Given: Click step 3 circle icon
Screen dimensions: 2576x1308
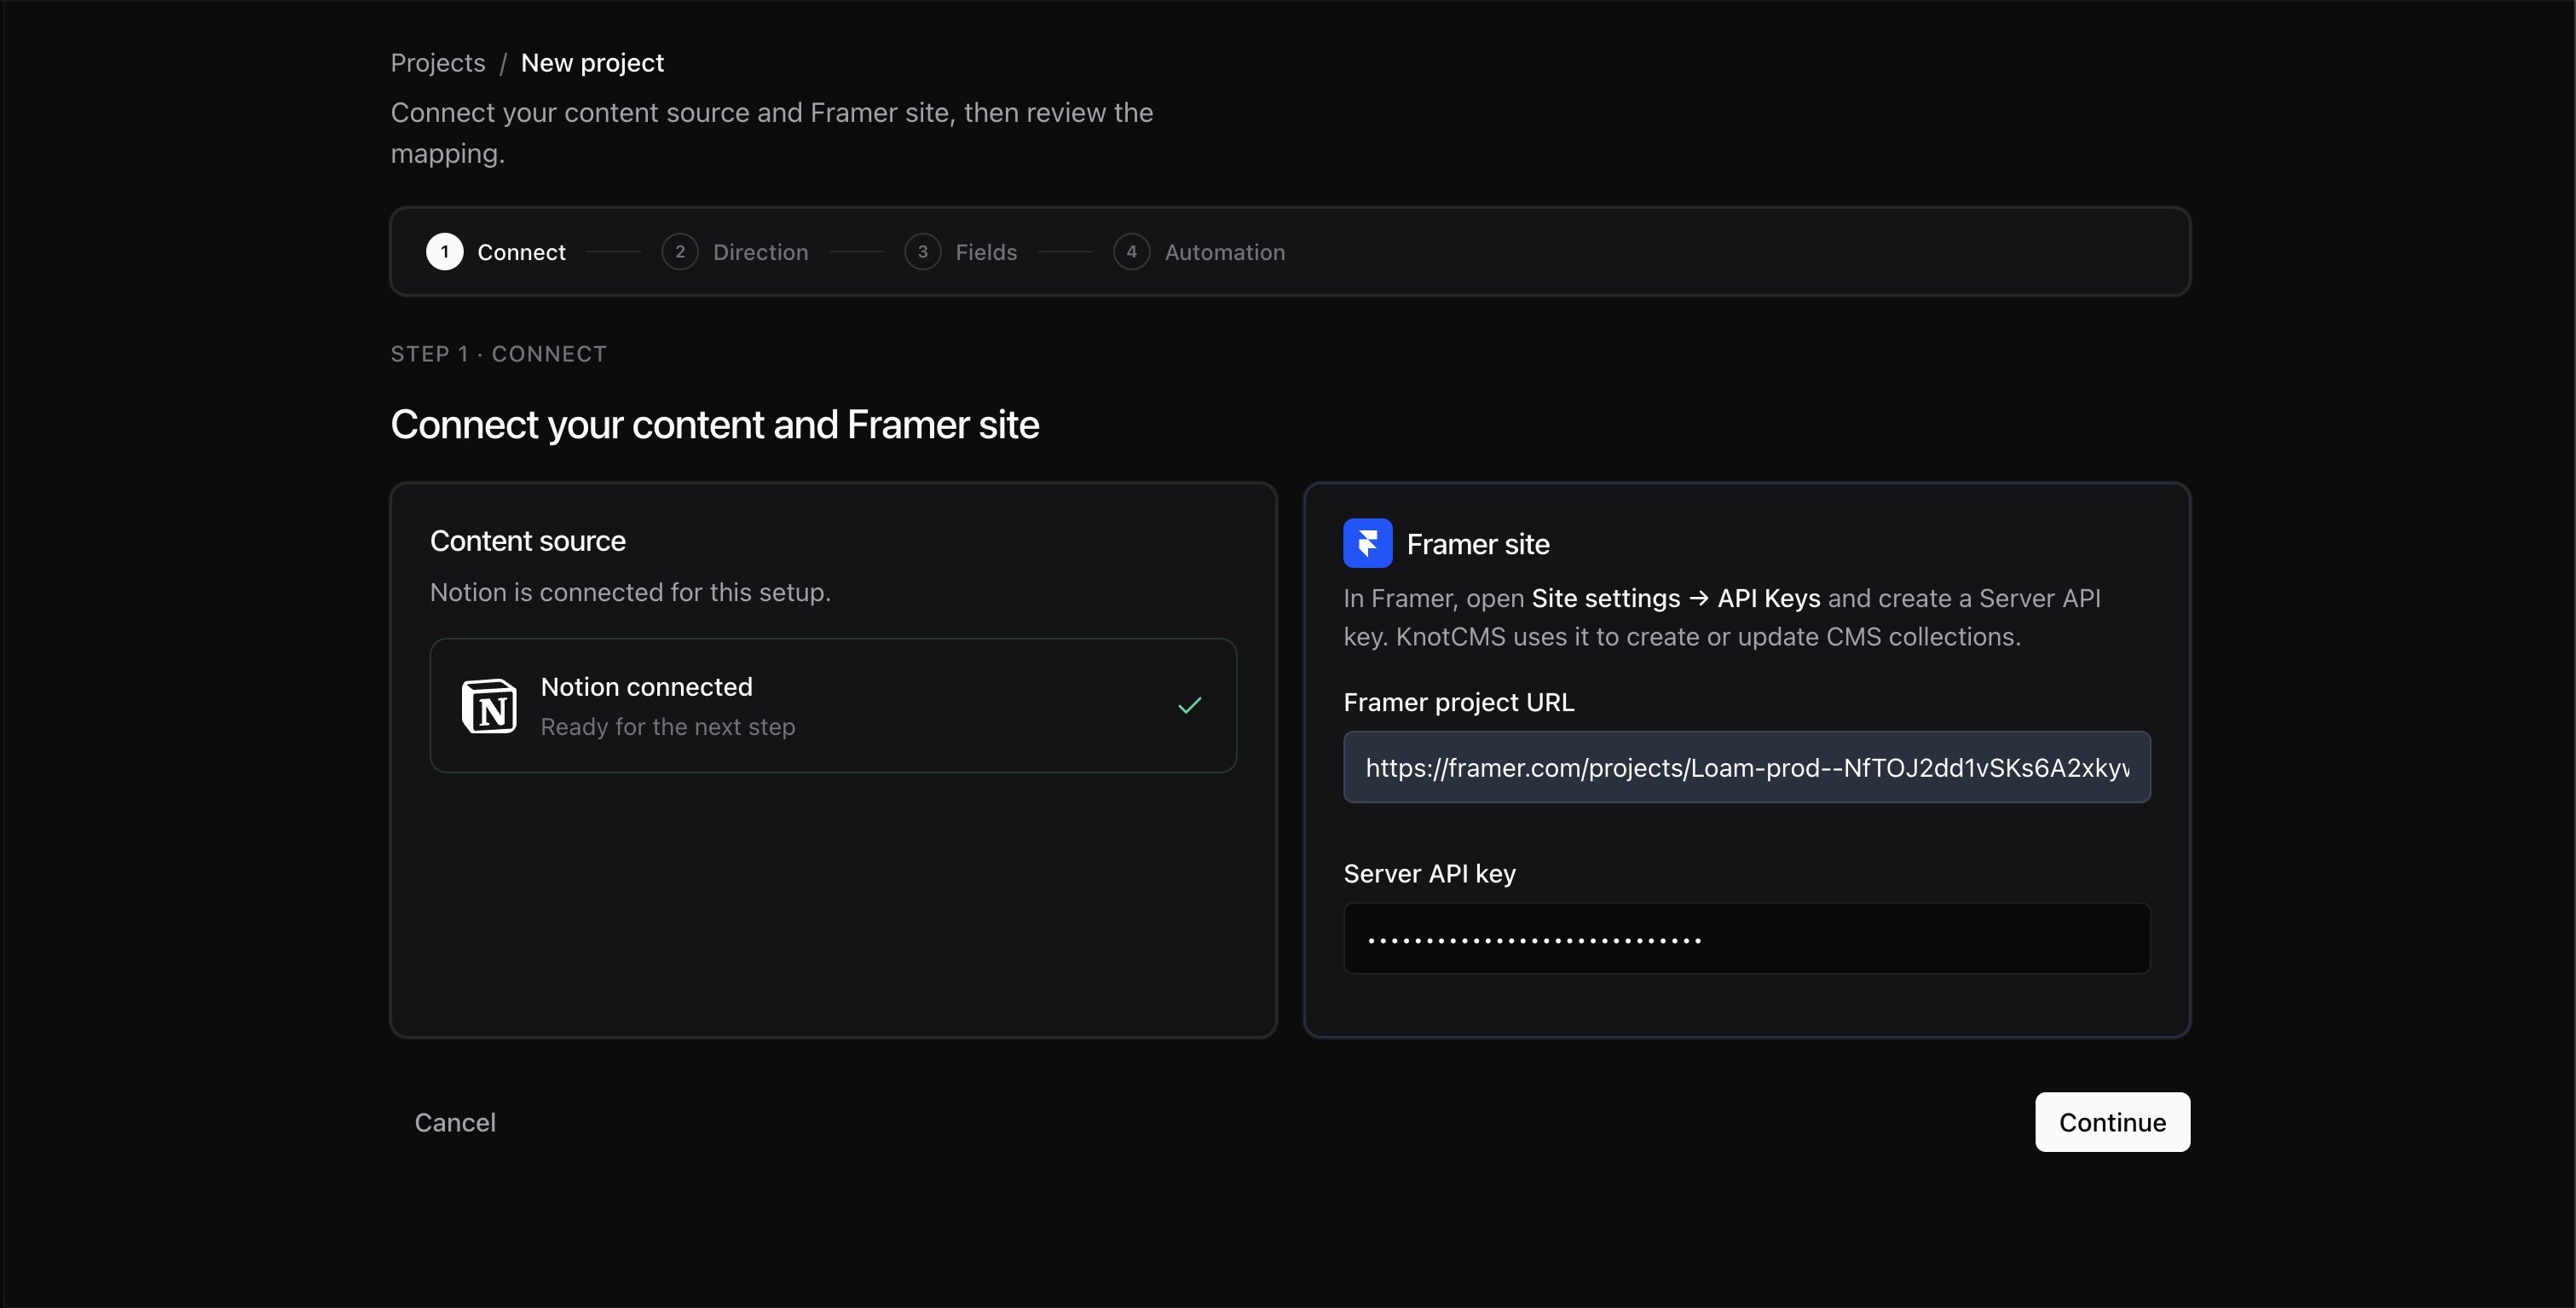Looking at the screenshot, I should 923,252.
